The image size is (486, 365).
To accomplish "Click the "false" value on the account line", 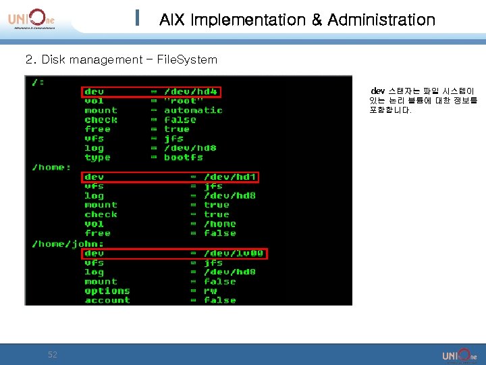I will (220, 300).
